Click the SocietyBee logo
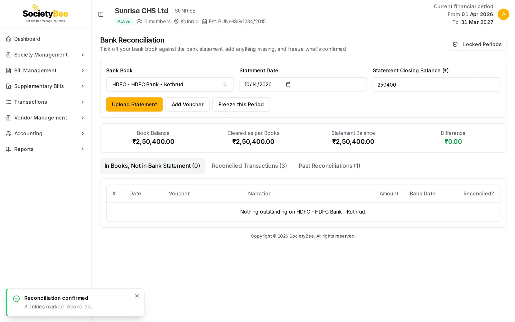The width and height of the screenshot is (515, 322). click(45, 14)
